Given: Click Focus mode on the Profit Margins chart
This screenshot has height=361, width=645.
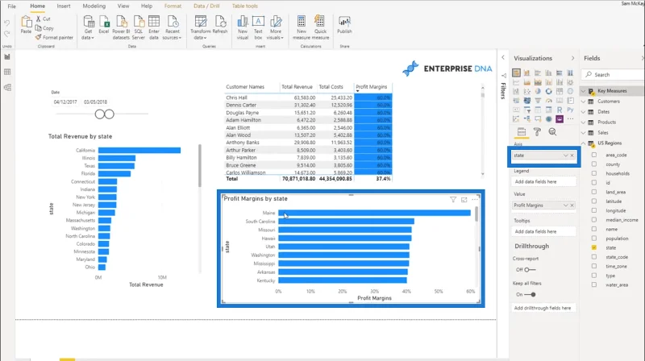Looking at the screenshot, I should (464, 200).
